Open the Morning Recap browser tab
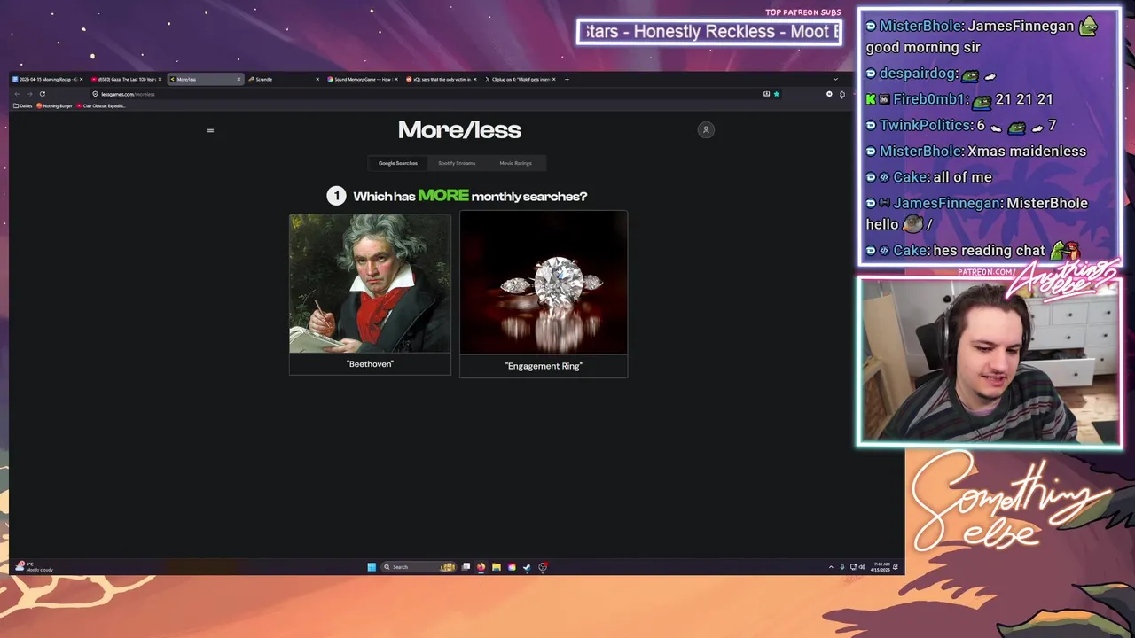The image size is (1135, 638). 47,79
